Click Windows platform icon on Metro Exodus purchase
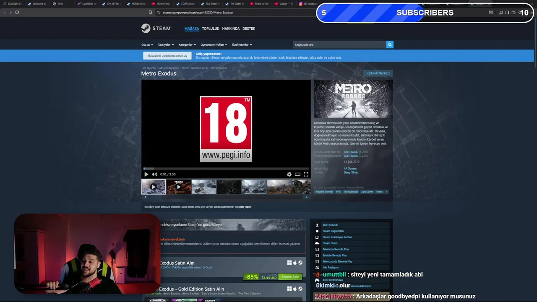Viewport: 537px width, 302px height. tap(289, 263)
